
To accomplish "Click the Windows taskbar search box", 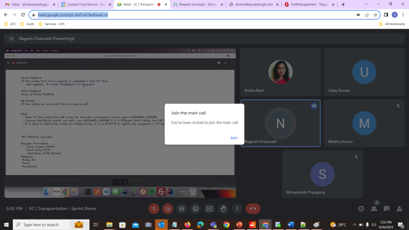I will 51,225.
